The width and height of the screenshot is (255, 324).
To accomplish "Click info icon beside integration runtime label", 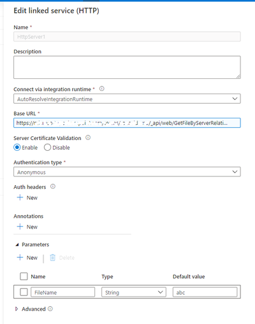I will (x=102, y=88).
